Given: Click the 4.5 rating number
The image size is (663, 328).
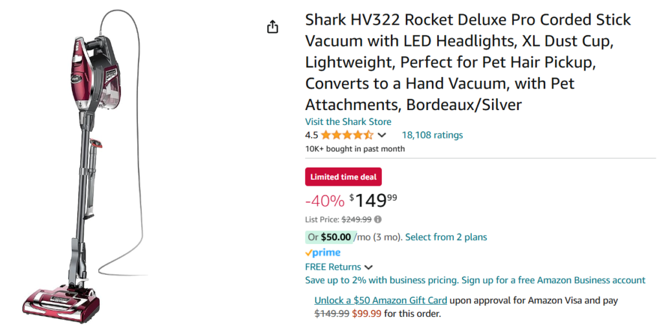Looking at the screenshot, I should click(x=311, y=135).
